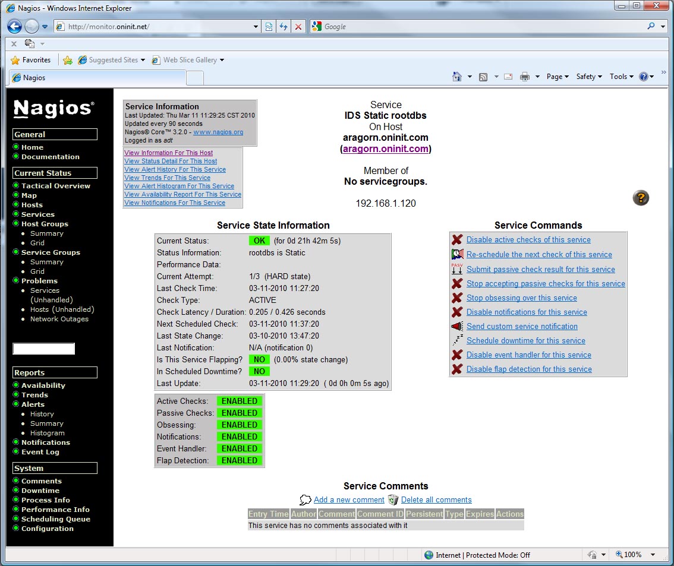
Task: Click the trash can Delete comments icon
Action: (x=393, y=499)
